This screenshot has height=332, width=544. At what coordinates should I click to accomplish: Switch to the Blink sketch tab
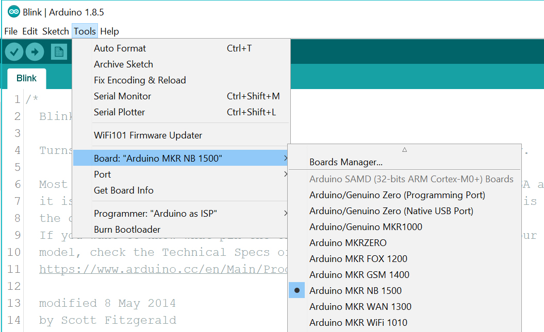[26, 78]
